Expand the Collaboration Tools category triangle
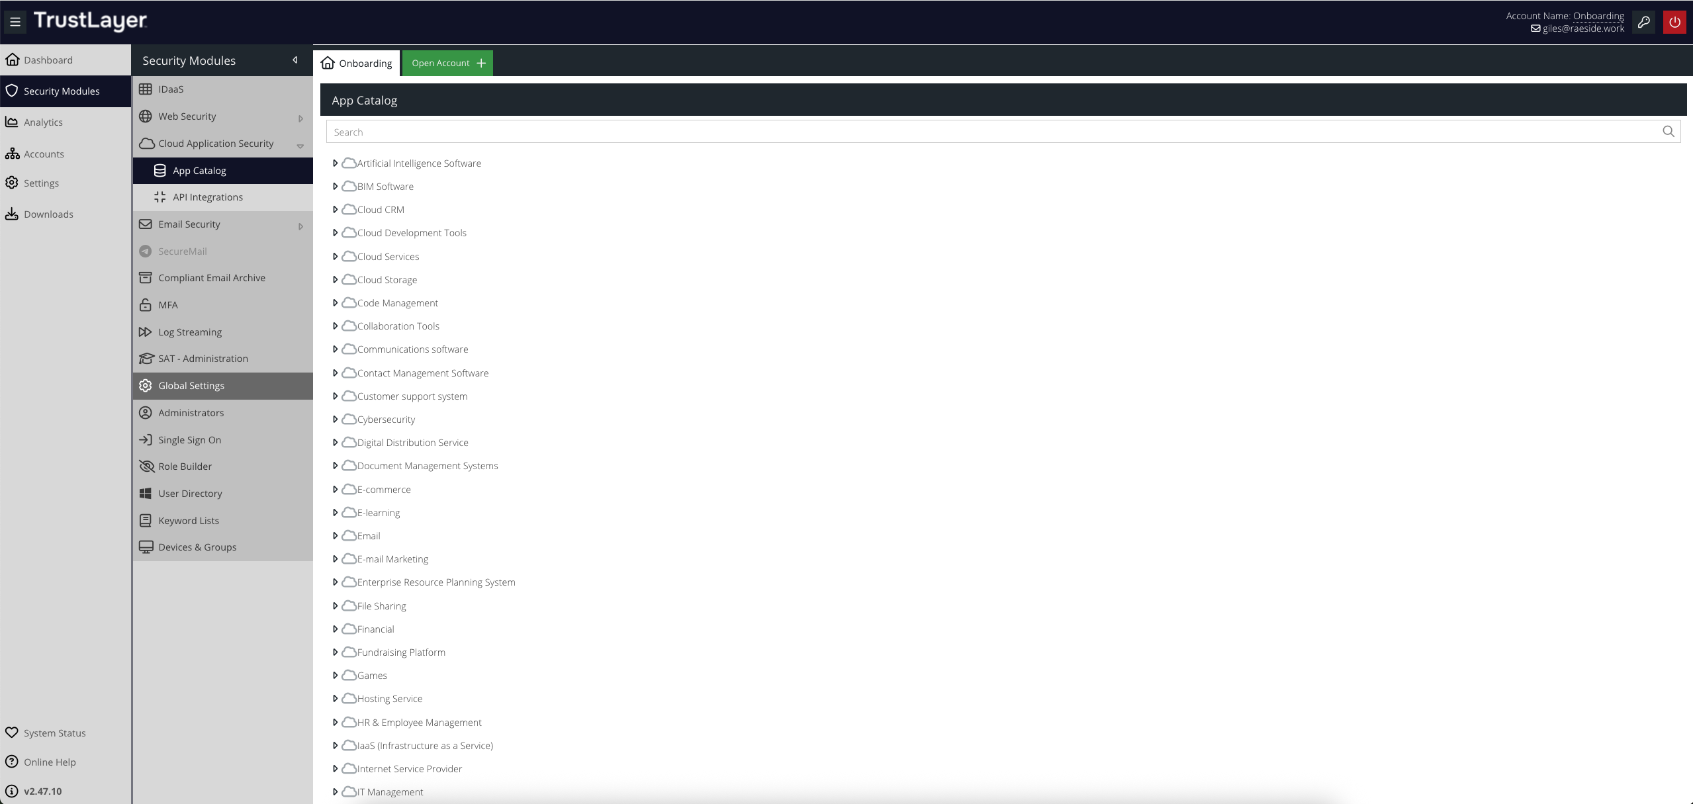The height and width of the screenshot is (804, 1693). [x=335, y=326]
